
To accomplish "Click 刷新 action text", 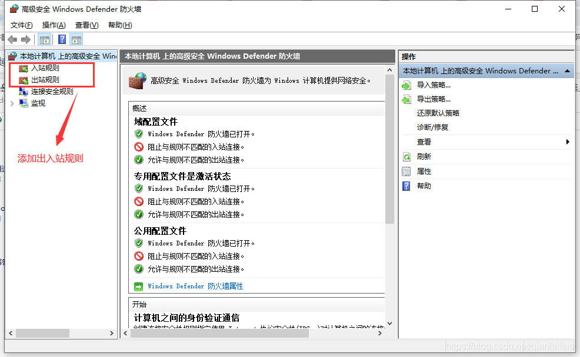I will pos(424,157).
